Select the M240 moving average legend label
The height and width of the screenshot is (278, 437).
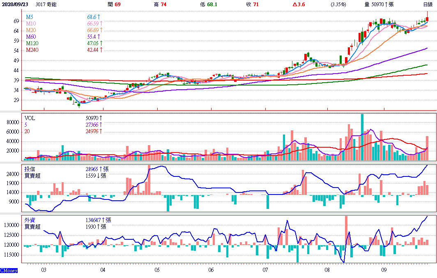click(x=32, y=50)
